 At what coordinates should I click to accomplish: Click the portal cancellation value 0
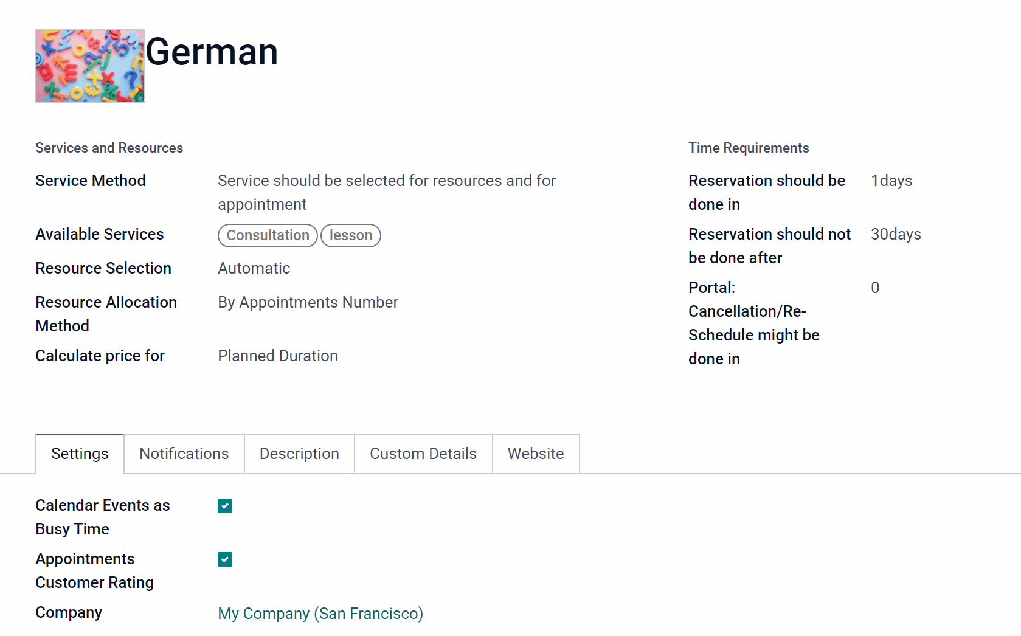pyautogui.click(x=875, y=288)
